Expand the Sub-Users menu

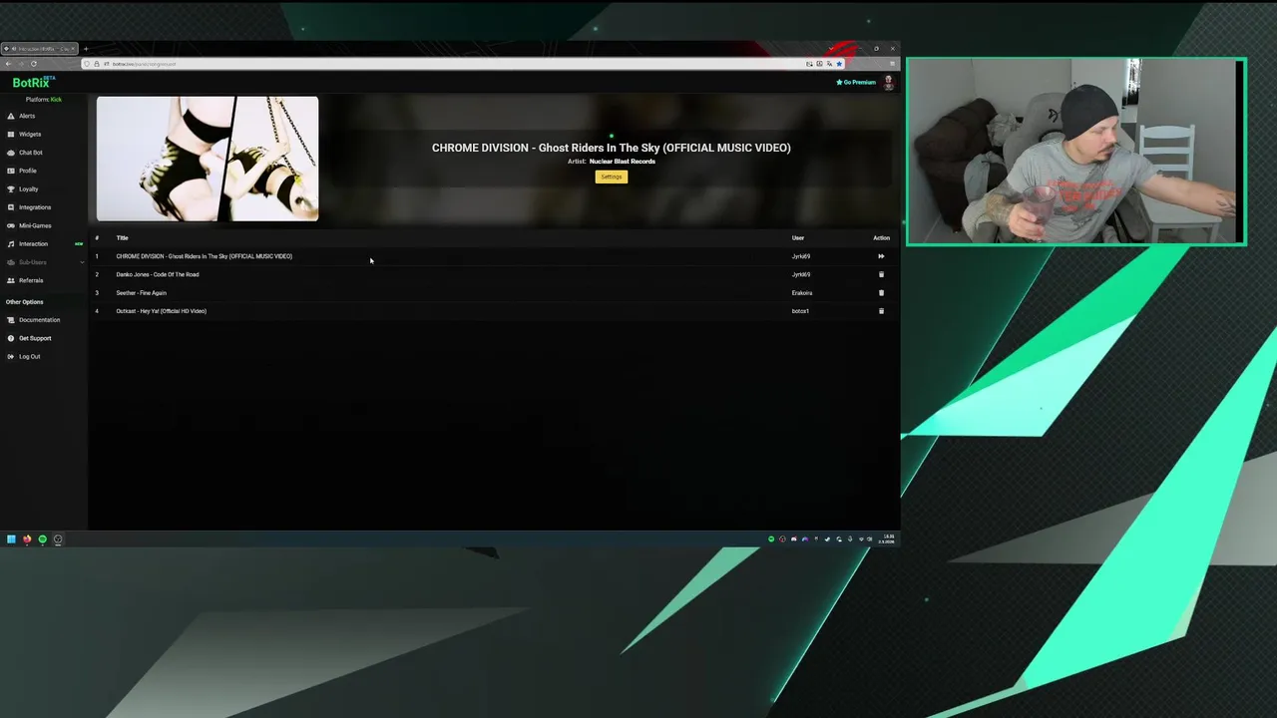point(44,262)
